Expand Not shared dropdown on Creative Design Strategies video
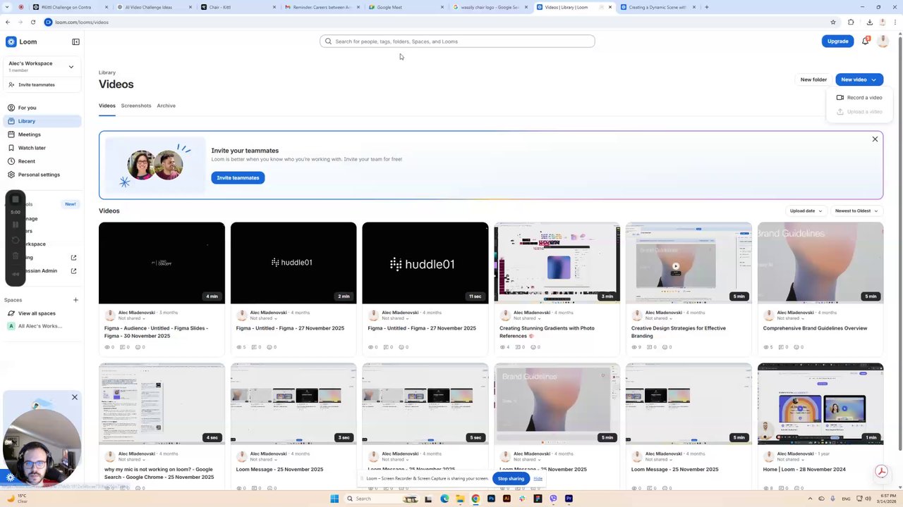 pyautogui.click(x=659, y=318)
